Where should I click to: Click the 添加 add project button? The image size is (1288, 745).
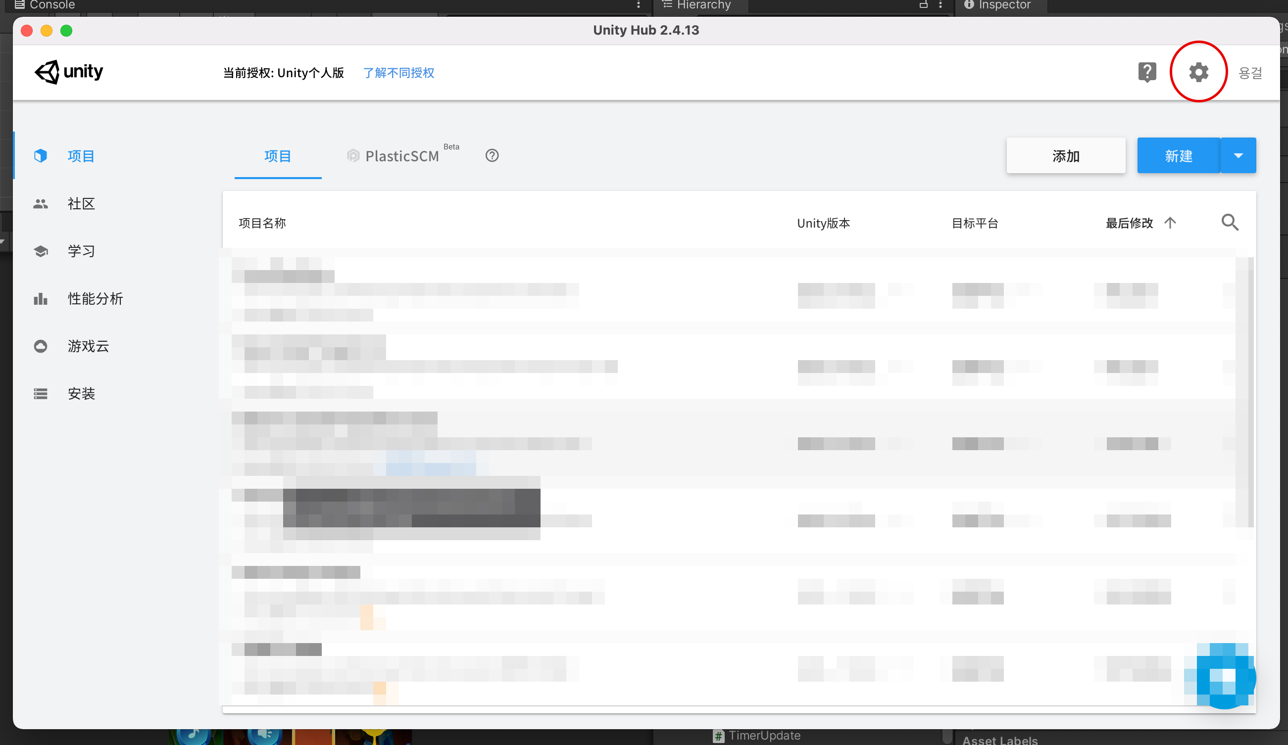tap(1066, 156)
